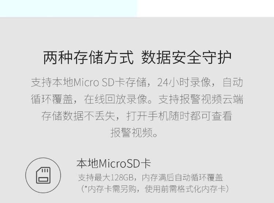Click the white panel at top right

pos(206,8)
